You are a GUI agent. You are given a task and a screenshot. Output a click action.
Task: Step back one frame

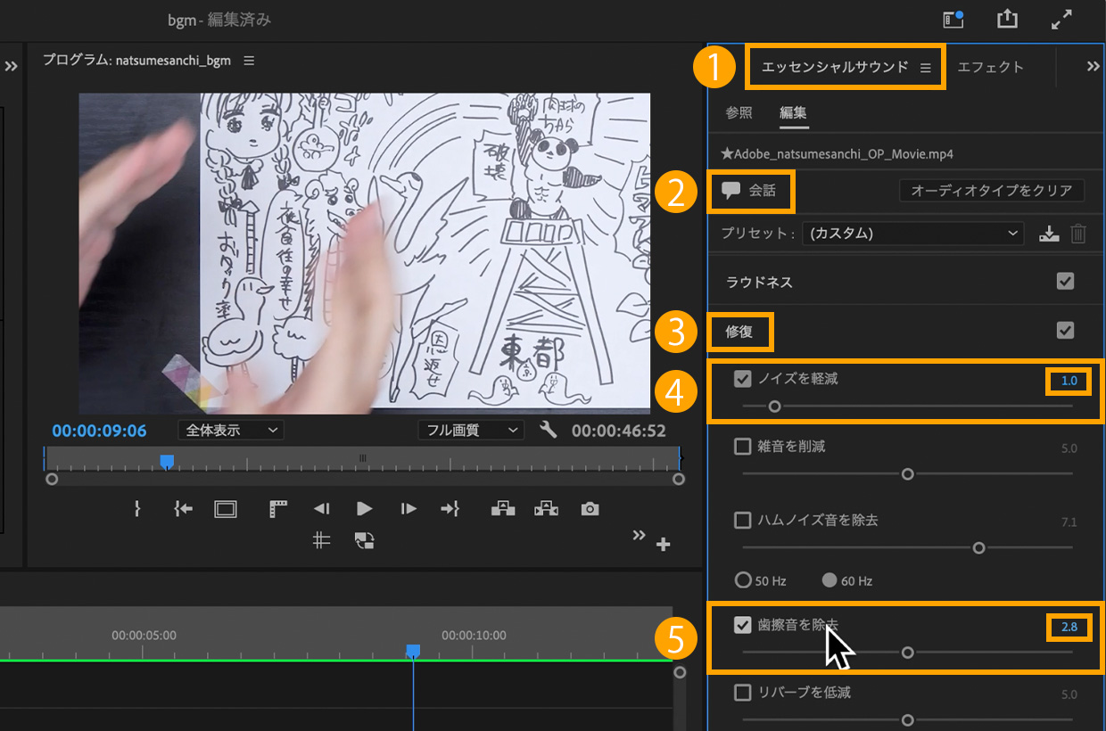(x=321, y=509)
